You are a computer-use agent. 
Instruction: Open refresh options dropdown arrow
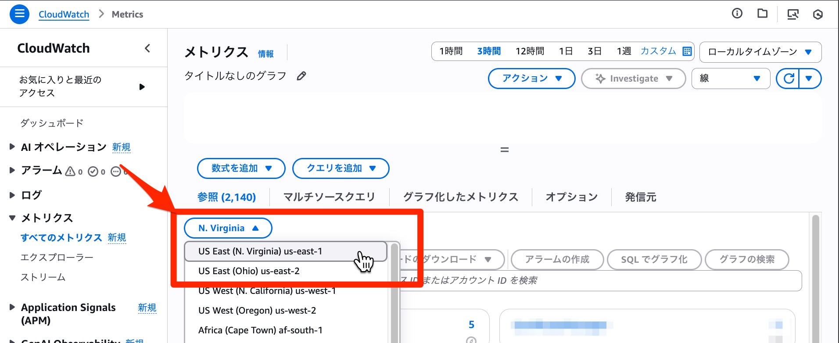tap(810, 79)
